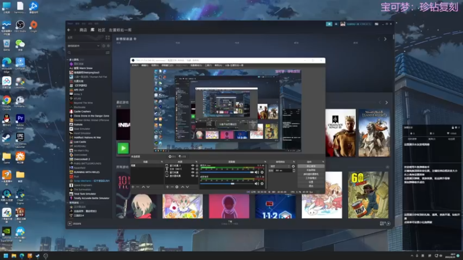Open second audio track settings gear
463x260 pixels.
tap(262, 184)
